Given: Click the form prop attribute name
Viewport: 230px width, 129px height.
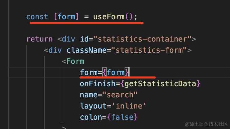Looking at the screenshot, I should pos(89,73).
